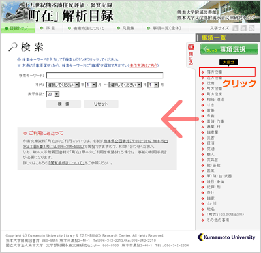Select 医業 in the category list

point(211,171)
